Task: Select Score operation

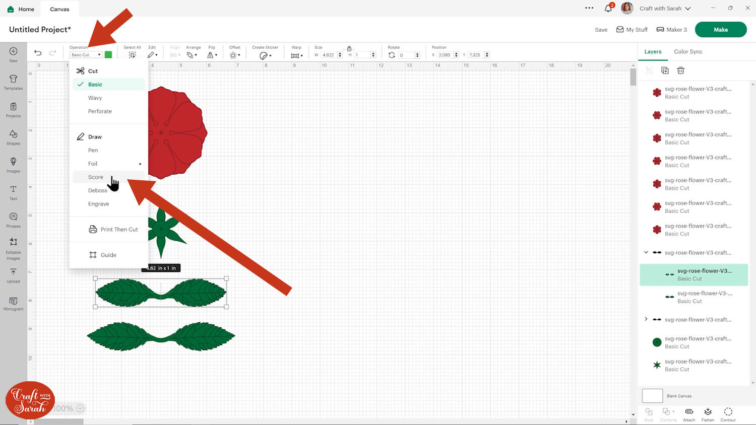Action: [x=109, y=177]
